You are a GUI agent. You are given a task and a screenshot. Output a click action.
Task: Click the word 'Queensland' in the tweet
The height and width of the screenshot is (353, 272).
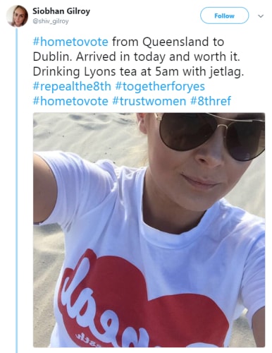[x=175, y=42]
